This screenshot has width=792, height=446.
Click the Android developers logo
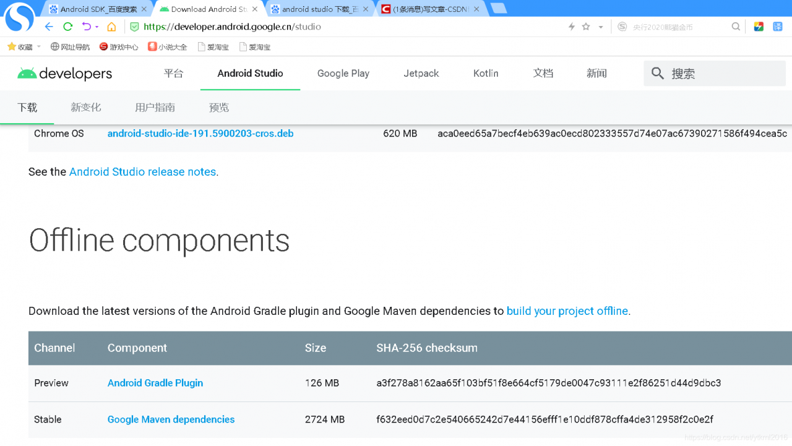click(64, 74)
